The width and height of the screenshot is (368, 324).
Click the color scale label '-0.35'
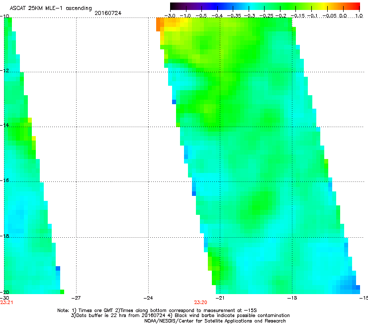234,16
